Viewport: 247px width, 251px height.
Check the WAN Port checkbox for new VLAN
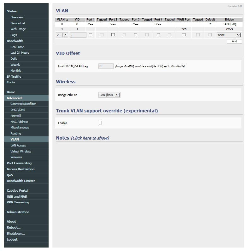point(184,35)
